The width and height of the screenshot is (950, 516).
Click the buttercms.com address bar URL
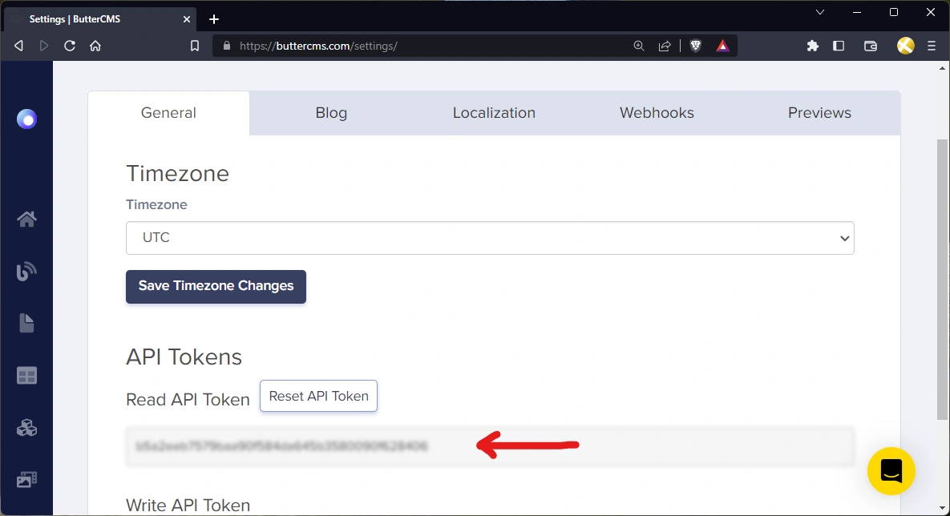[319, 46]
